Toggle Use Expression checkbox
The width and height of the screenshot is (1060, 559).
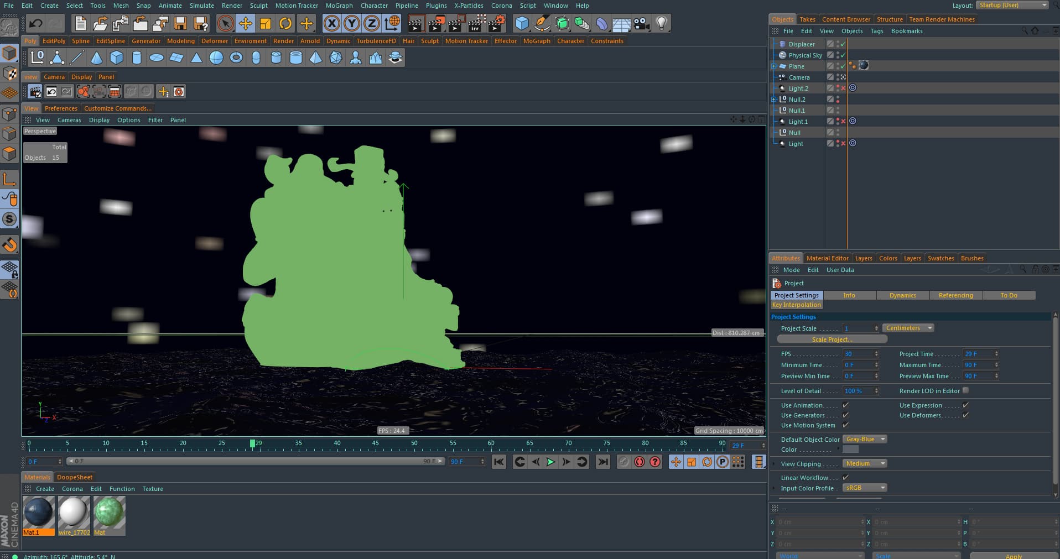pyautogui.click(x=965, y=405)
